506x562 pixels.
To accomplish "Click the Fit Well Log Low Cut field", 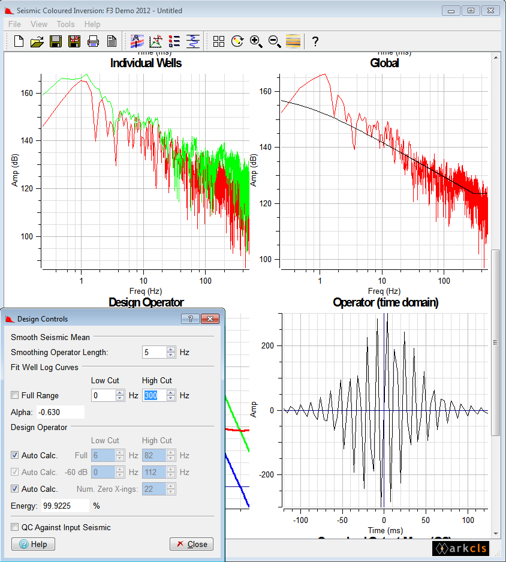I will coord(104,395).
